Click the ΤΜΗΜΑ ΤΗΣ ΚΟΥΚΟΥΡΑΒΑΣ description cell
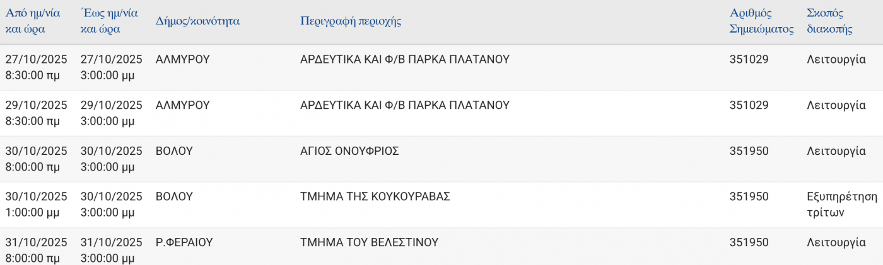The image size is (883, 265). [375, 196]
